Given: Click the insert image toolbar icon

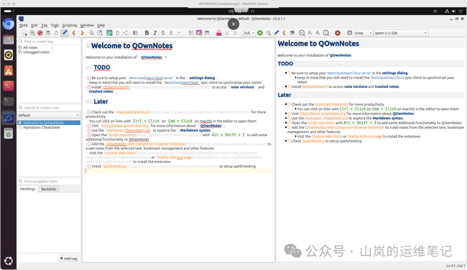Looking at the screenshot, I should click(x=199, y=33).
